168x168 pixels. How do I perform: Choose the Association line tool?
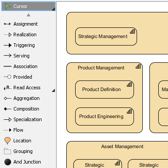click(x=28, y=66)
